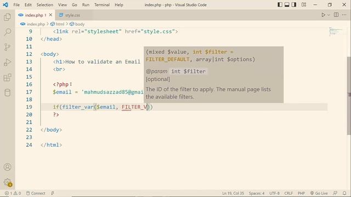
Task: Open the run button dropdown arrow
Action: (x=329, y=15)
